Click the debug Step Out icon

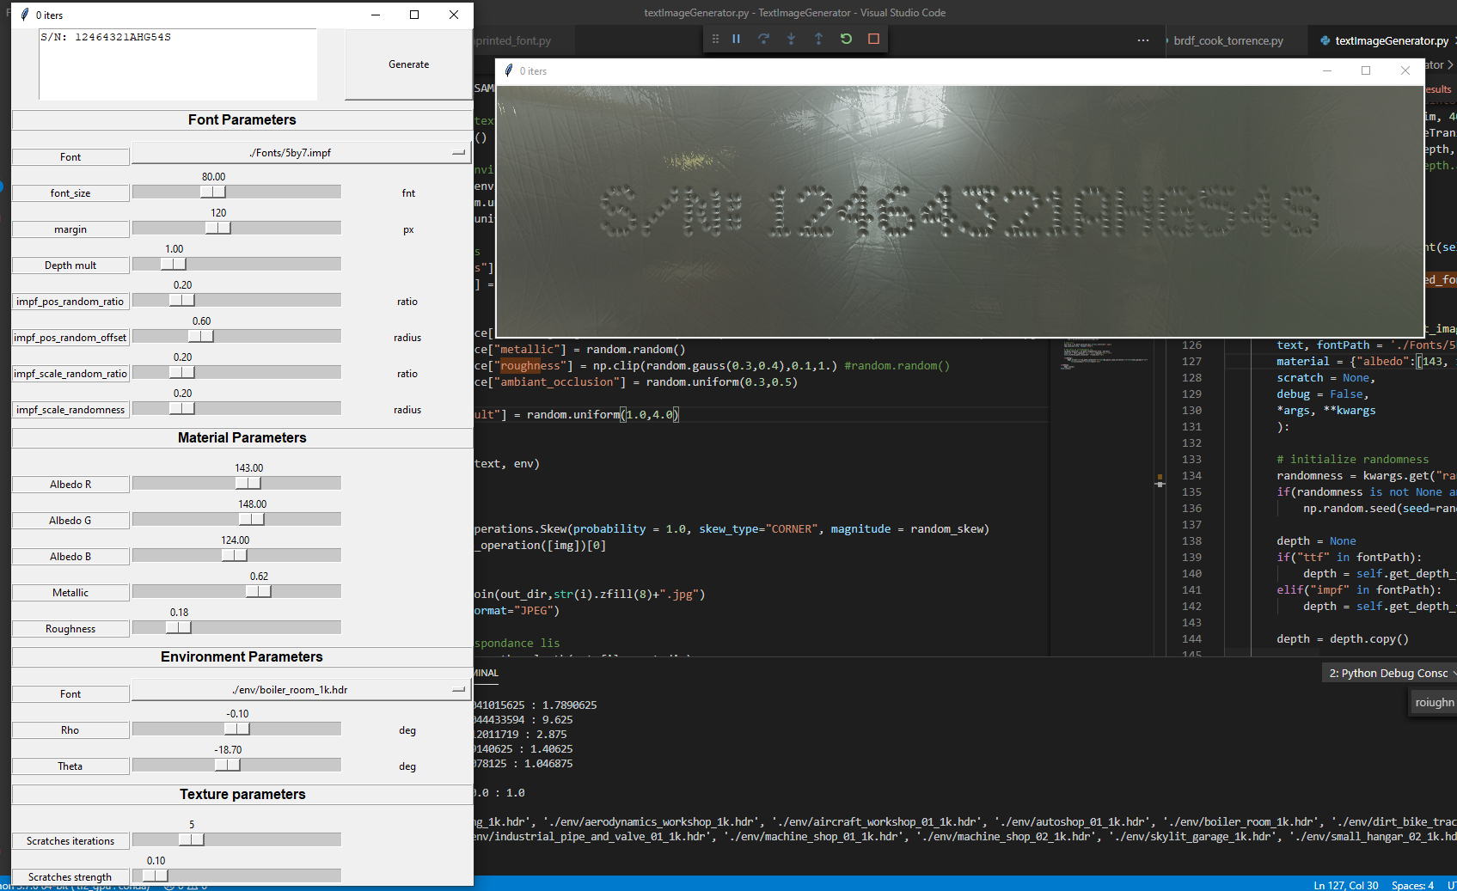coord(818,39)
